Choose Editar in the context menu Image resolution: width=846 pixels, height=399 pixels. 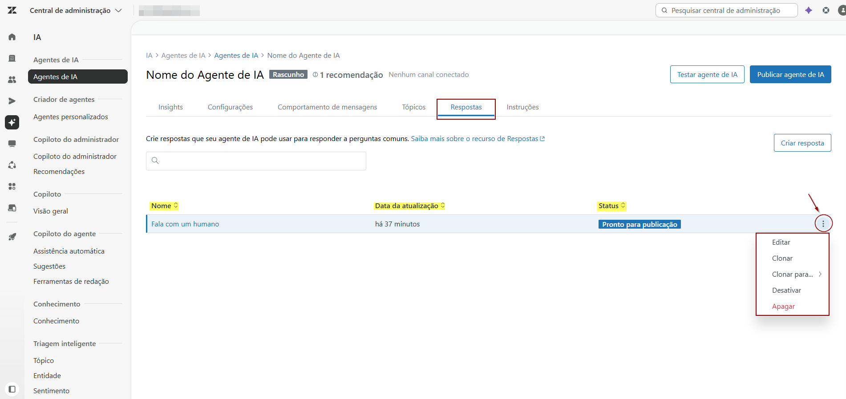[x=793, y=242]
